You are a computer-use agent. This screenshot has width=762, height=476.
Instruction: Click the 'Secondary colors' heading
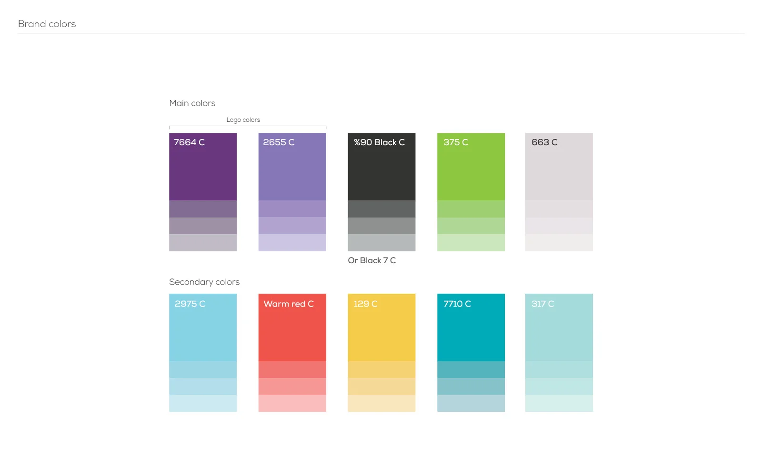pos(204,282)
